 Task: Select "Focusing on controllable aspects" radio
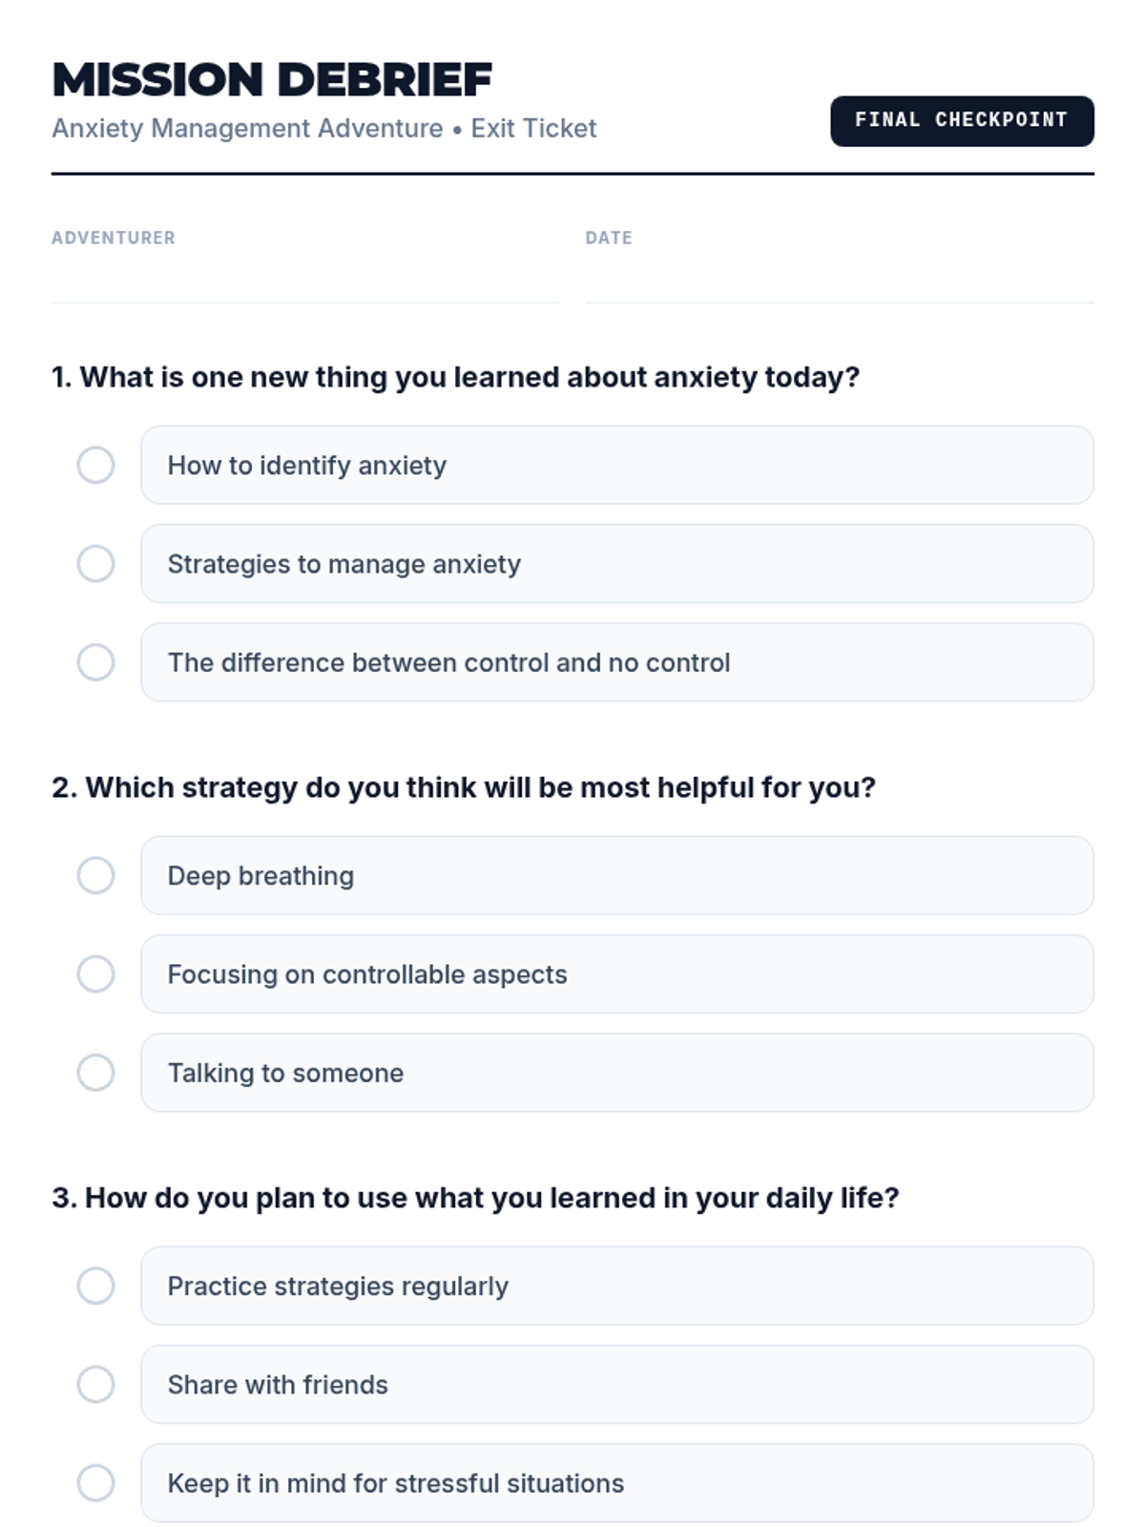click(x=95, y=974)
